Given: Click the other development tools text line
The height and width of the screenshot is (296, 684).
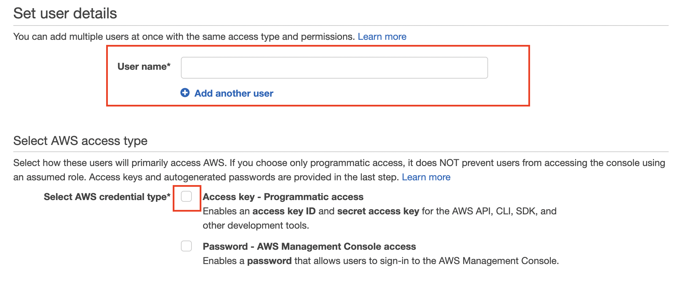Looking at the screenshot, I should (256, 225).
